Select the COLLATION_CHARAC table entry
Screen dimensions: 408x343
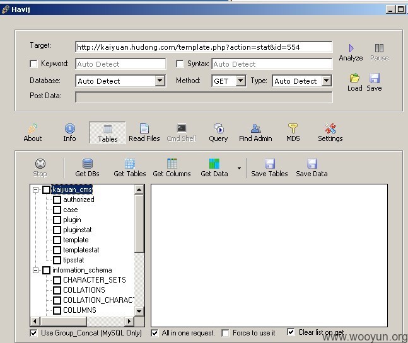(98, 300)
